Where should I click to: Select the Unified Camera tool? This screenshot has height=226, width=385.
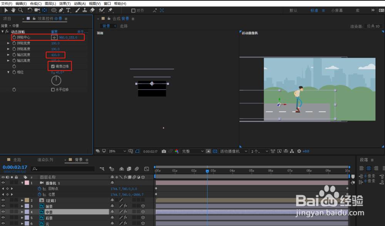37,10
